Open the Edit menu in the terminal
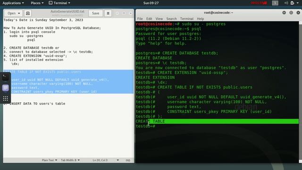 click(x=149, y=19)
